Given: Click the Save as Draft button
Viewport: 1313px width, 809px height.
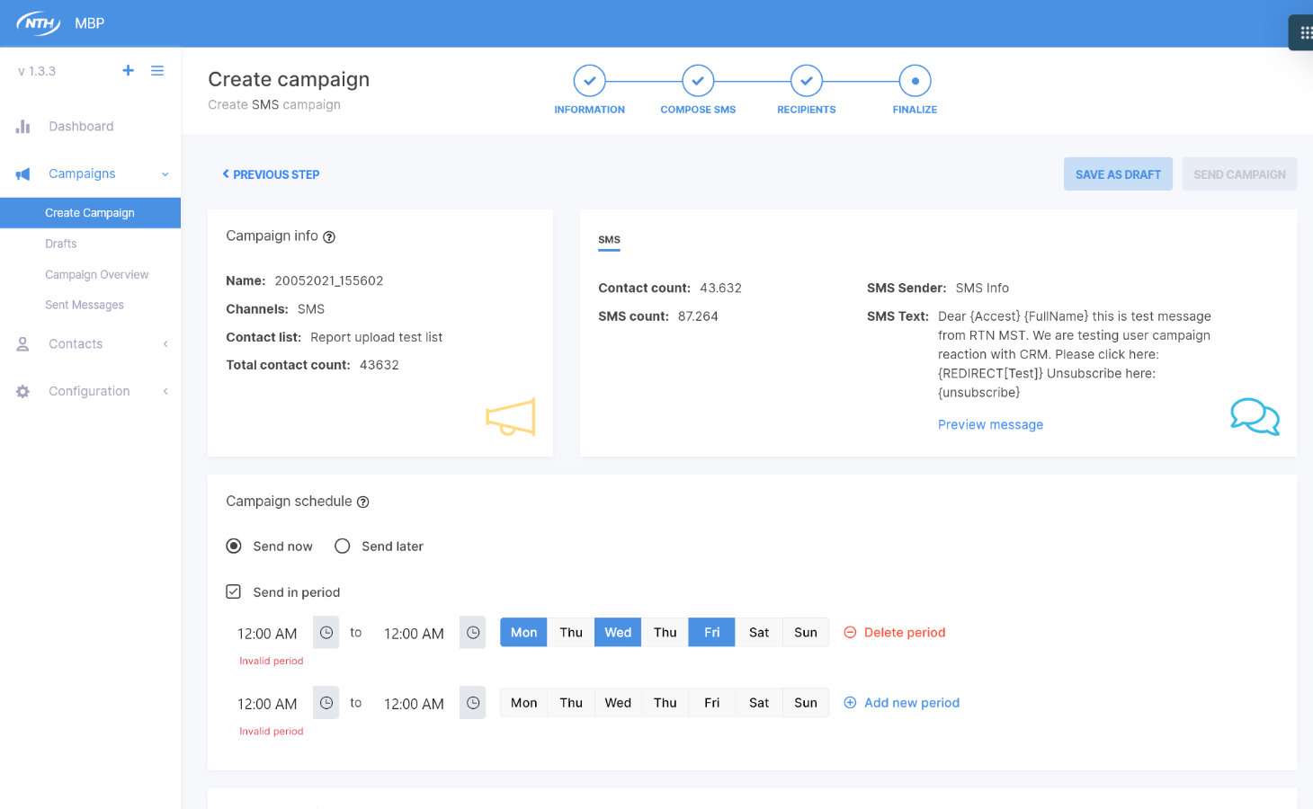Looking at the screenshot, I should [x=1118, y=174].
